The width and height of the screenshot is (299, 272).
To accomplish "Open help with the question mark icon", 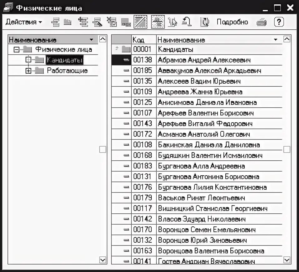I will [x=279, y=22].
